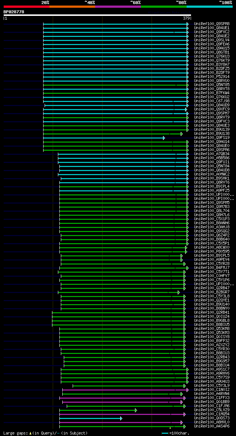The image size is (236, 436).
Task: Open hit UniRef100_A8HVL0
Action: click(x=212, y=422)
